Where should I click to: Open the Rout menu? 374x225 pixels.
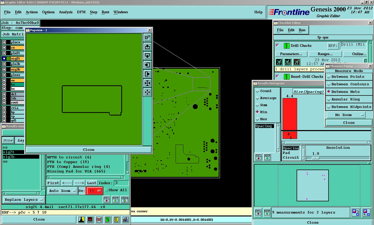[105, 12]
